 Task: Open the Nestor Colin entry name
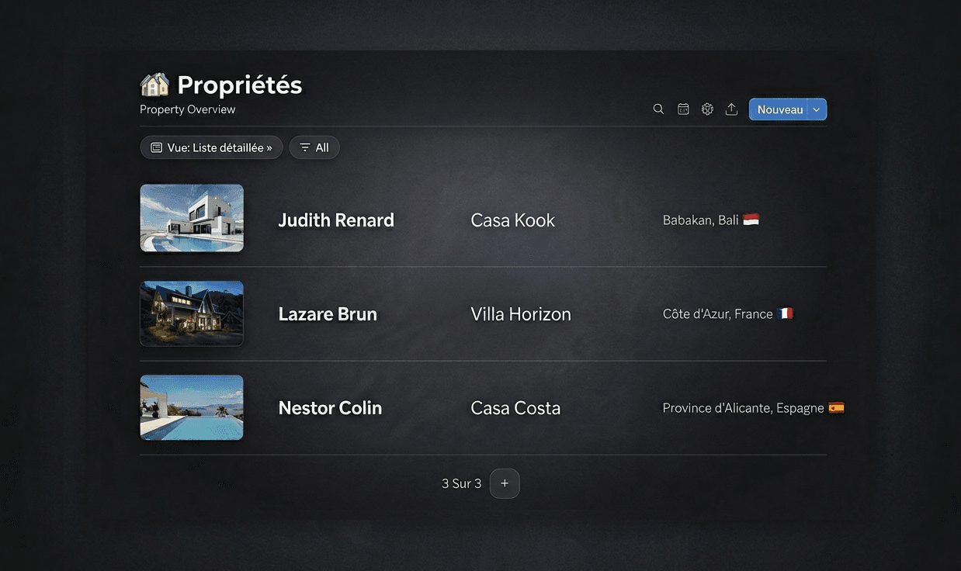coord(330,408)
